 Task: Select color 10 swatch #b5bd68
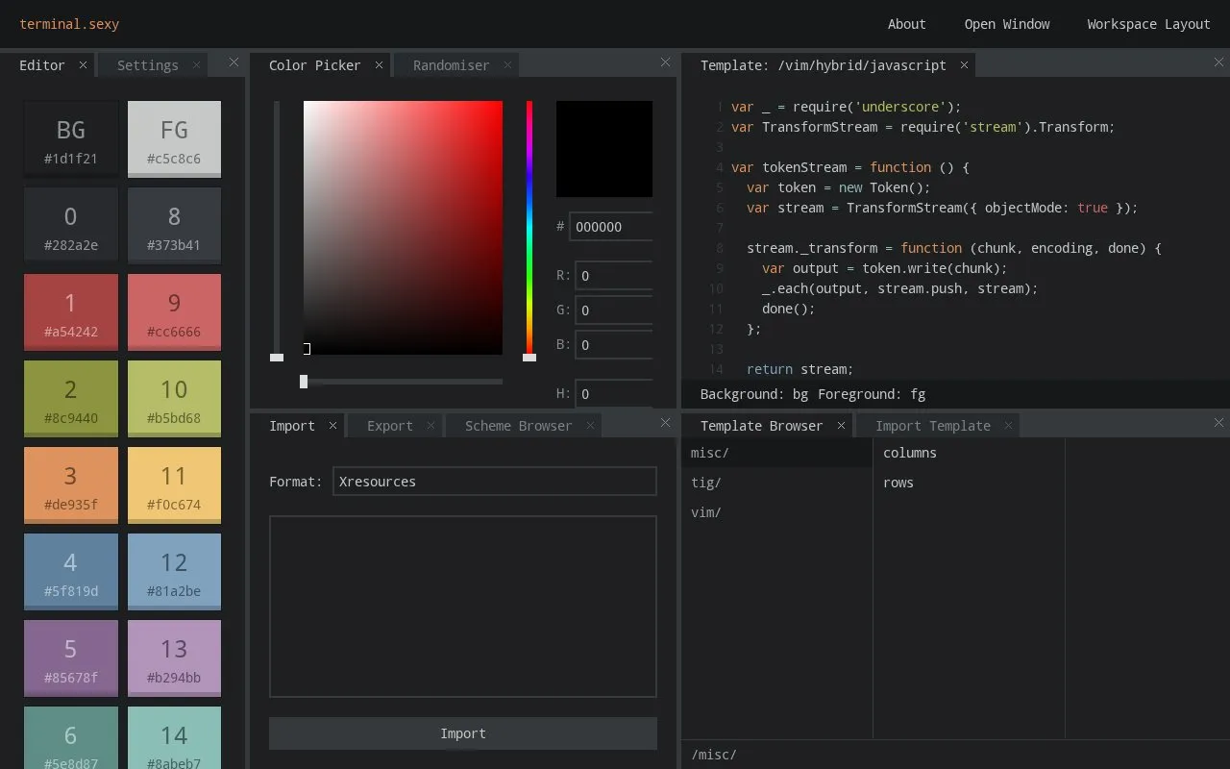coord(174,398)
